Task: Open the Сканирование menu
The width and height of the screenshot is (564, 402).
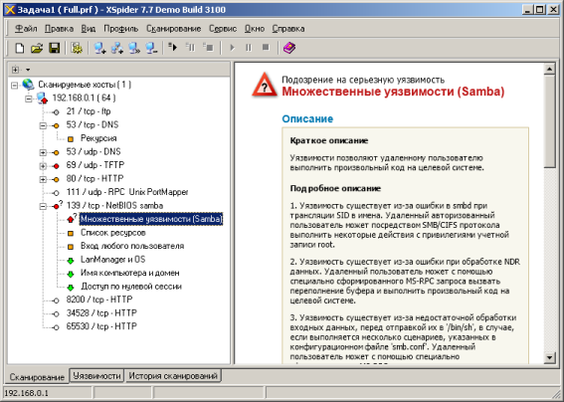Action: click(173, 29)
